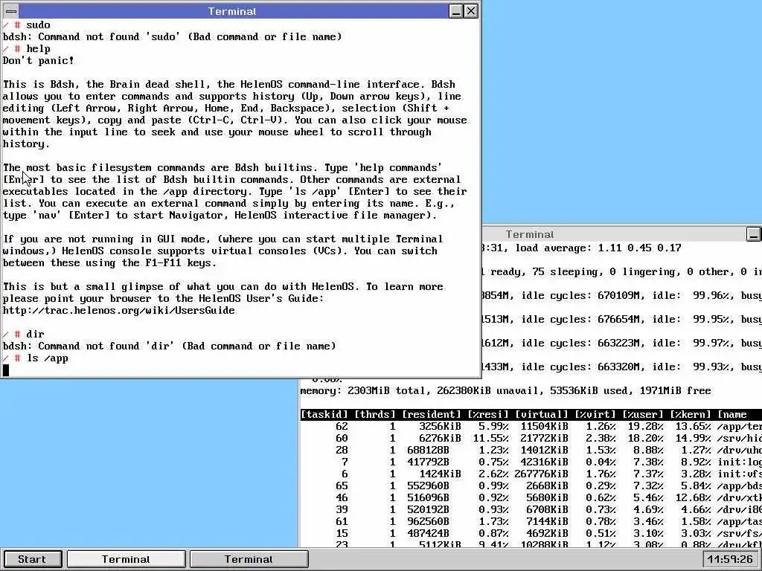Screen dimensions: 762x571
Task: Click the %resi value '11.55%'
Action: tap(491, 439)
